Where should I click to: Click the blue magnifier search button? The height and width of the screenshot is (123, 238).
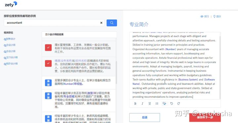point(112,23)
